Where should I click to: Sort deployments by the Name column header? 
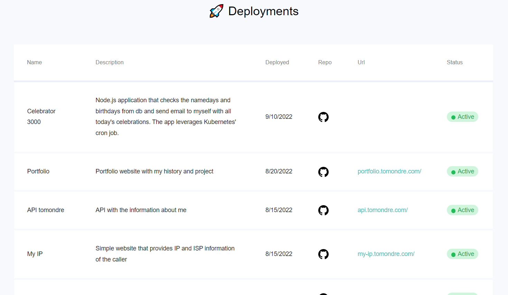tap(34, 62)
